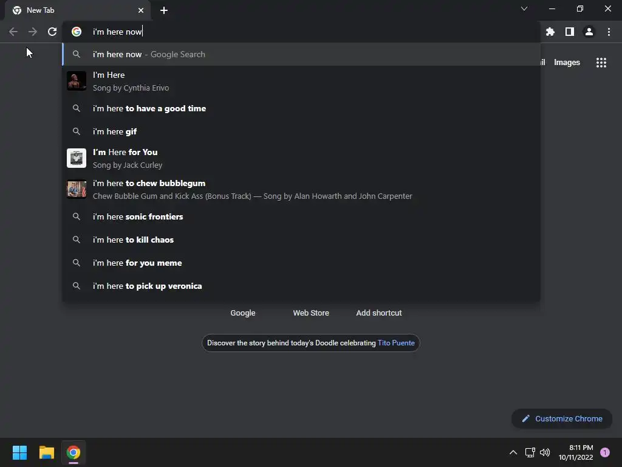Open the Extensions puzzle icon
This screenshot has height=467, width=622.
click(x=550, y=32)
